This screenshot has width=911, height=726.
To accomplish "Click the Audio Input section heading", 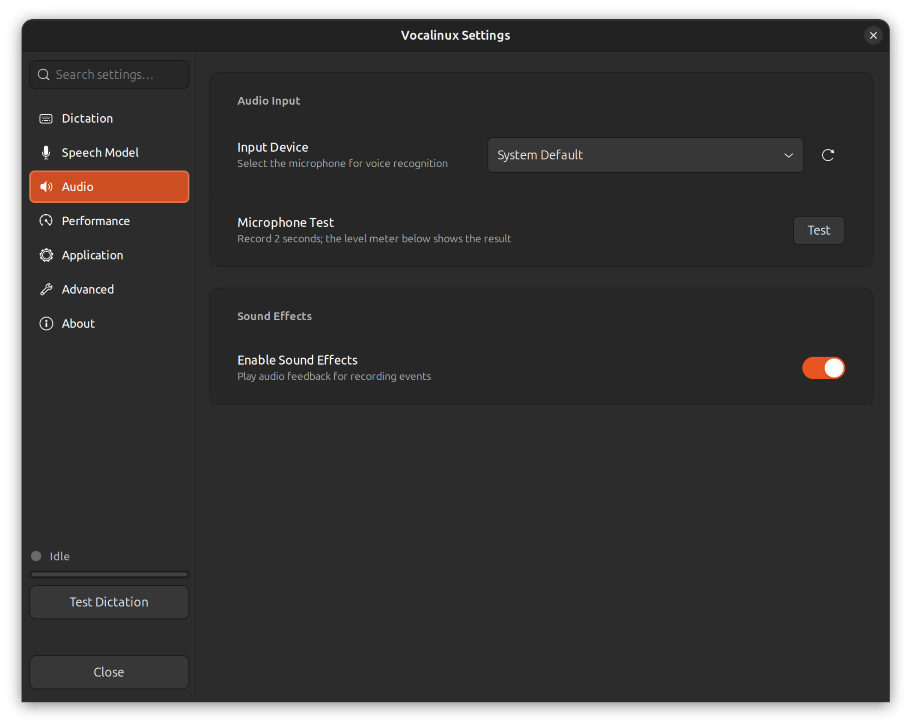I will 269,101.
